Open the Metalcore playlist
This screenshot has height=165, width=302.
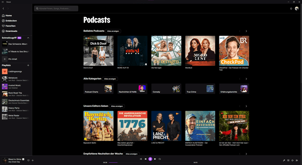pos(16,79)
